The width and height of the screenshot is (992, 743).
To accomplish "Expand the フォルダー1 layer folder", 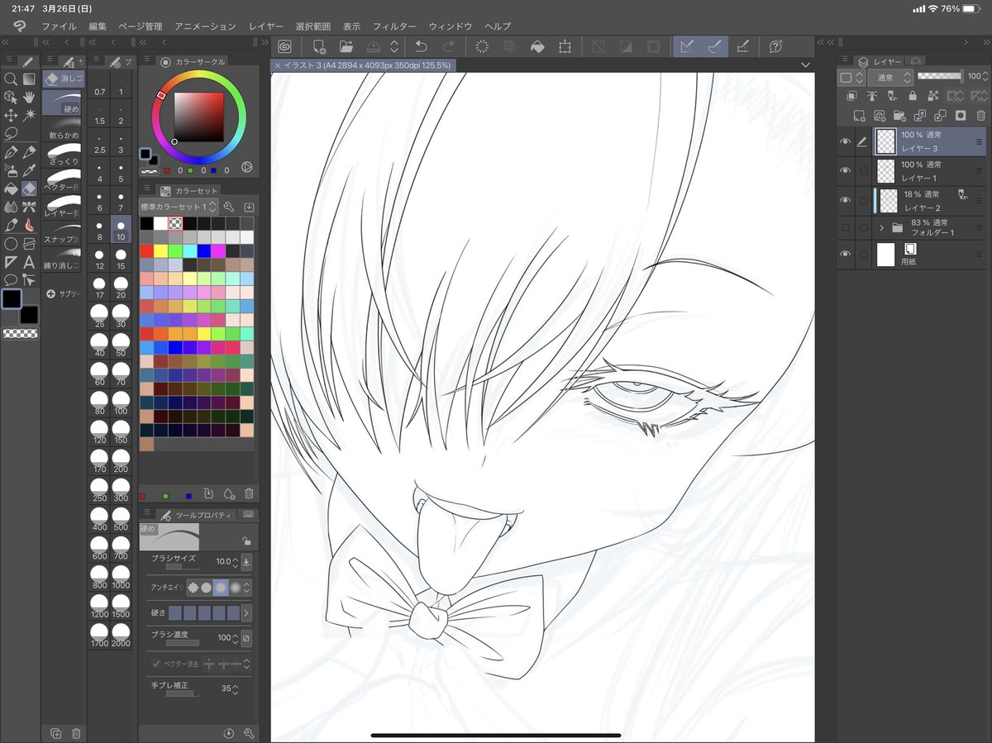I will 882,226.
